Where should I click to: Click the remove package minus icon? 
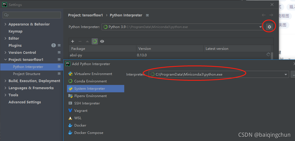80,41
